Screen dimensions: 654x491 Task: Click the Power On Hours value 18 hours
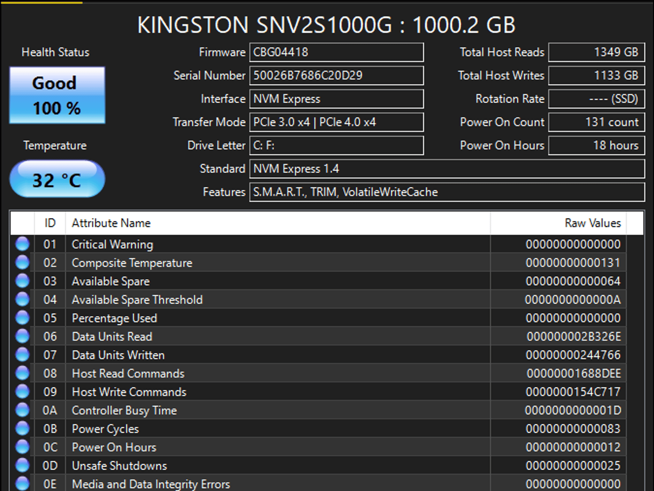tap(597, 145)
